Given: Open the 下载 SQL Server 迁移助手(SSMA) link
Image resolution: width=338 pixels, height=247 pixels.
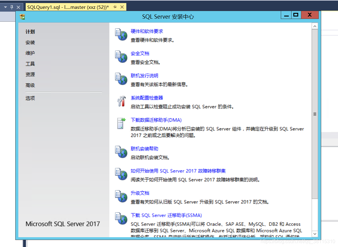Looking at the screenshot, I should [x=166, y=215].
